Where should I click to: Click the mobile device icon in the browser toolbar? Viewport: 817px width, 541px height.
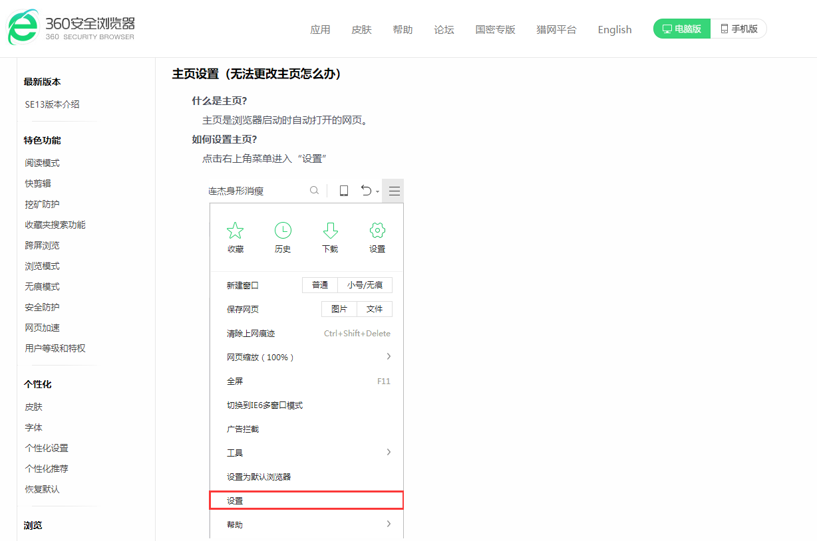point(343,190)
